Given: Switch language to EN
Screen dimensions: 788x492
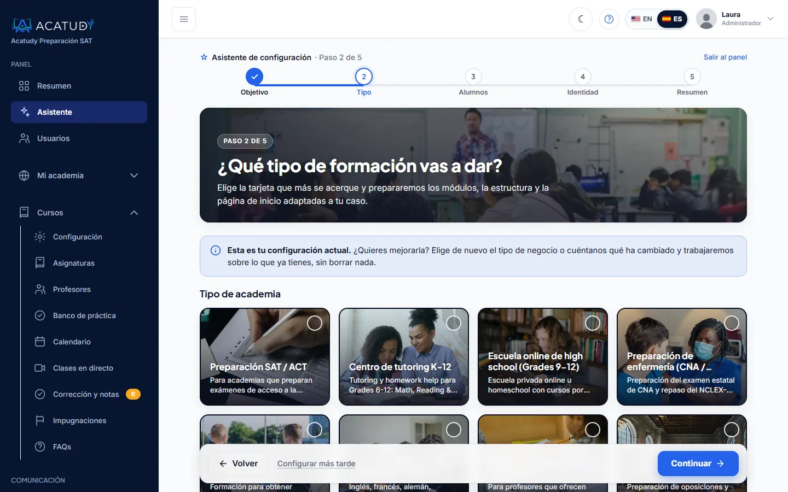Looking at the screenshot, I should click(641, 19).
